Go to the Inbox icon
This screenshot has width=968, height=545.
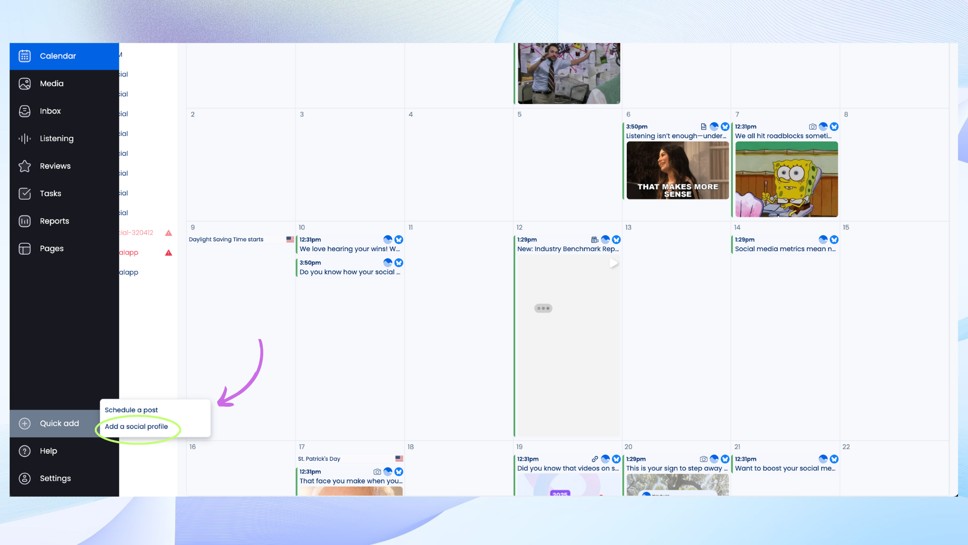tap(25, 111)
